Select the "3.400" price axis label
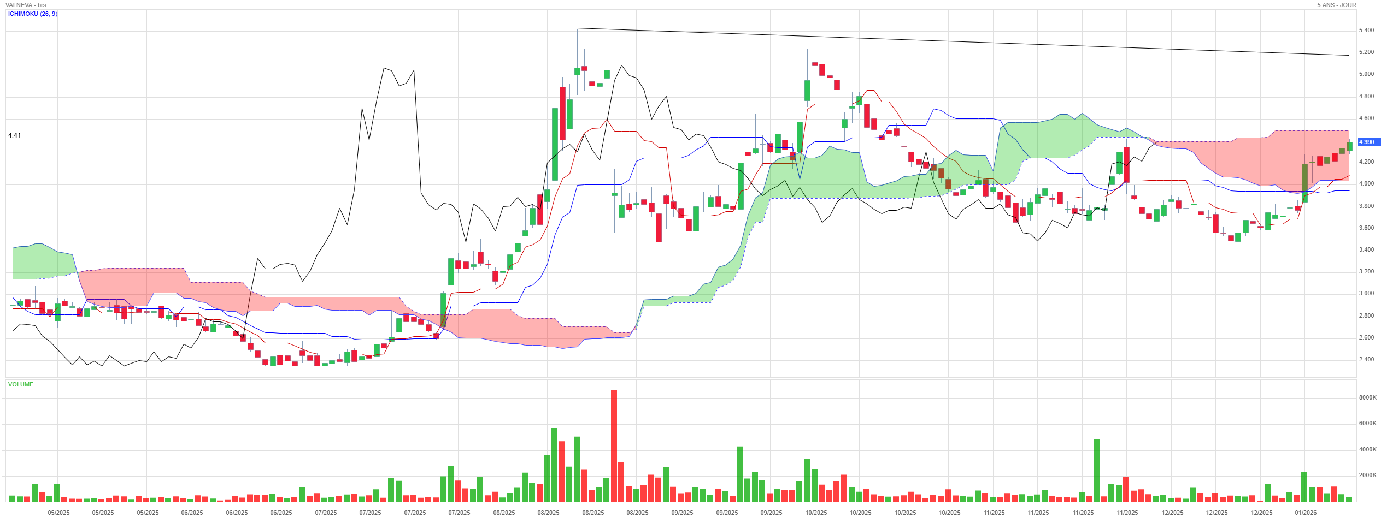The width and height of the screenshot is (1381, 518). (x=1366, y=249)
